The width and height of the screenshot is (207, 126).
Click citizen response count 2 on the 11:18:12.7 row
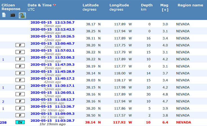click(3, 101)
